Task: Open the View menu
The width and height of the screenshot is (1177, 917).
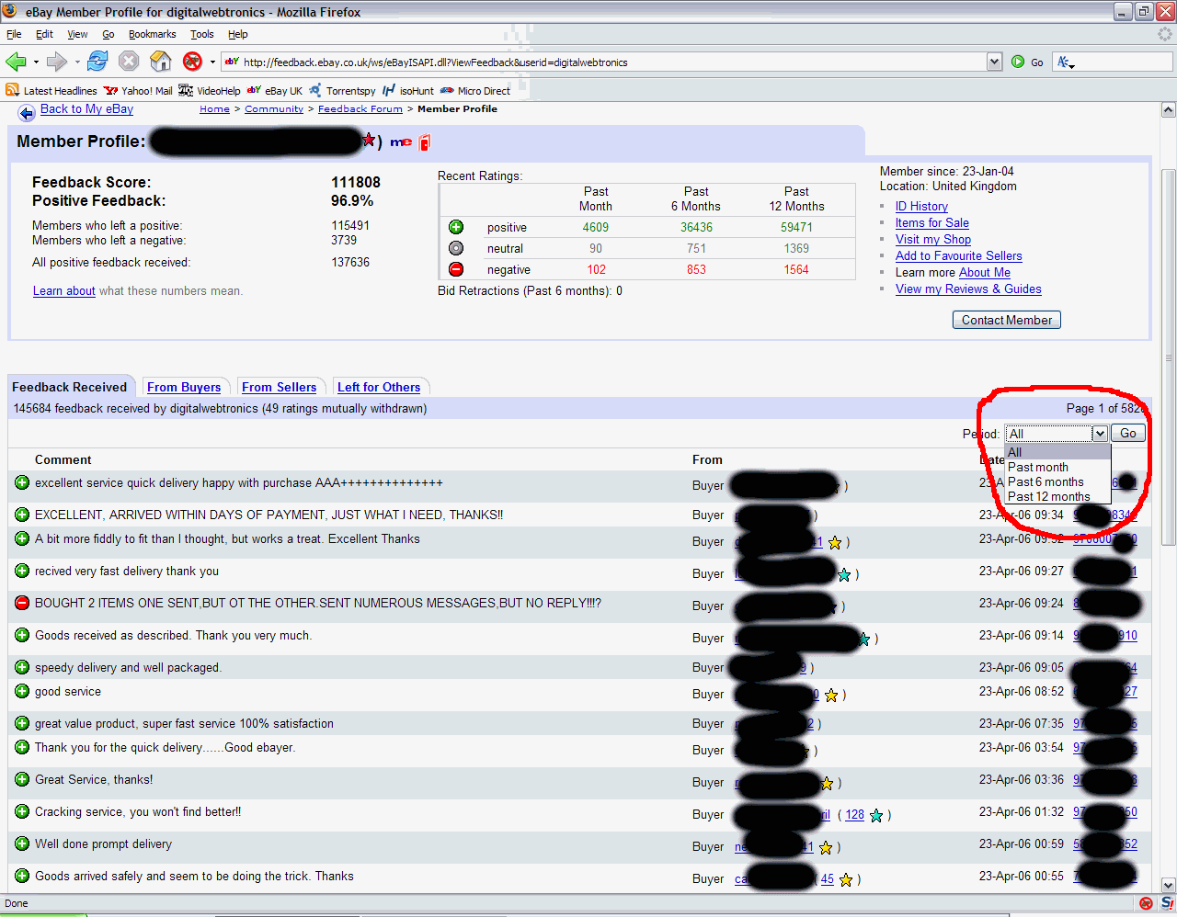Action: click(x=77, y=34)
